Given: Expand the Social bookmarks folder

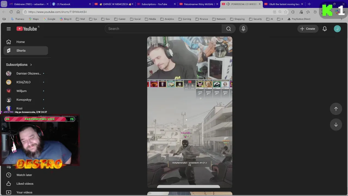Looking at the screenshot, I should coord(135,19).
